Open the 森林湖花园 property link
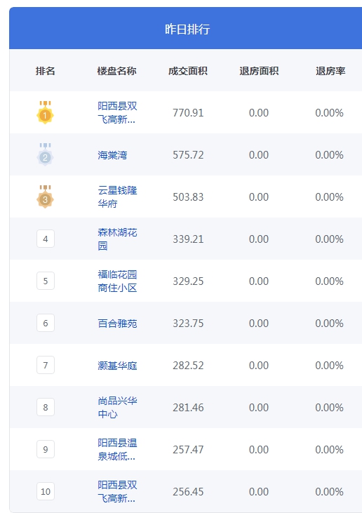Image resolution: width=362 pixels, height=513 pixels. pos(117,239)
